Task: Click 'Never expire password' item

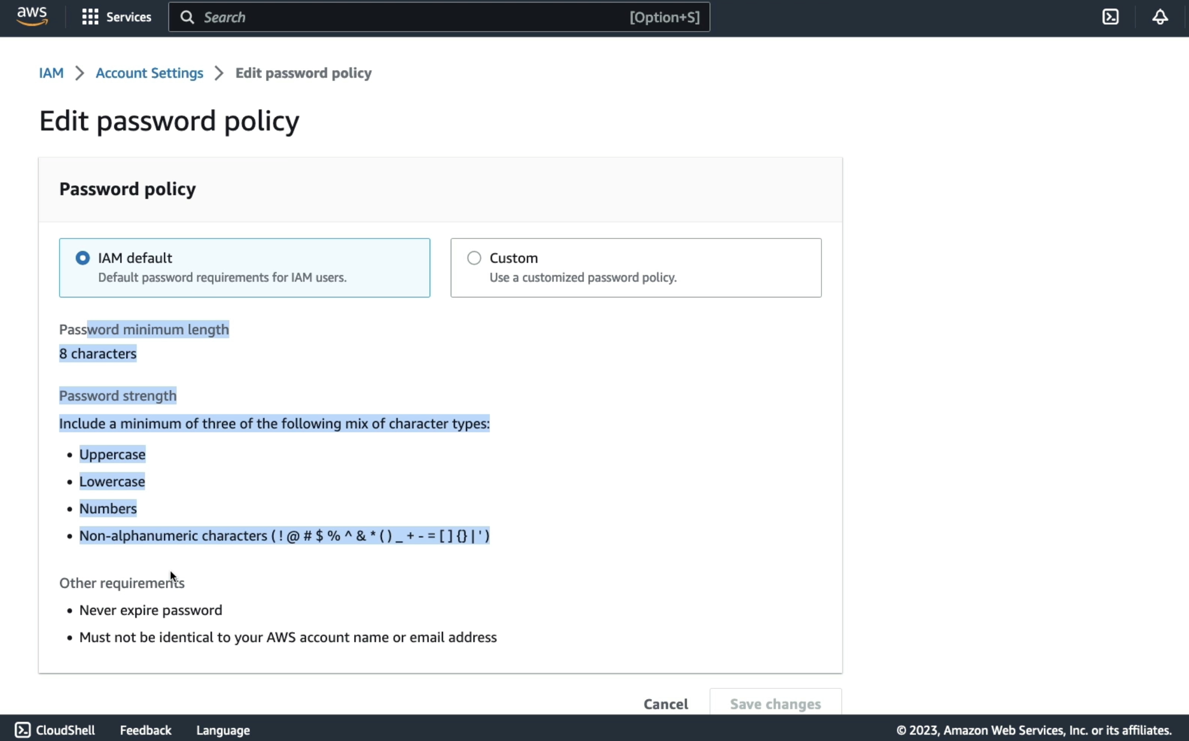Action: [x=151, y=610]
